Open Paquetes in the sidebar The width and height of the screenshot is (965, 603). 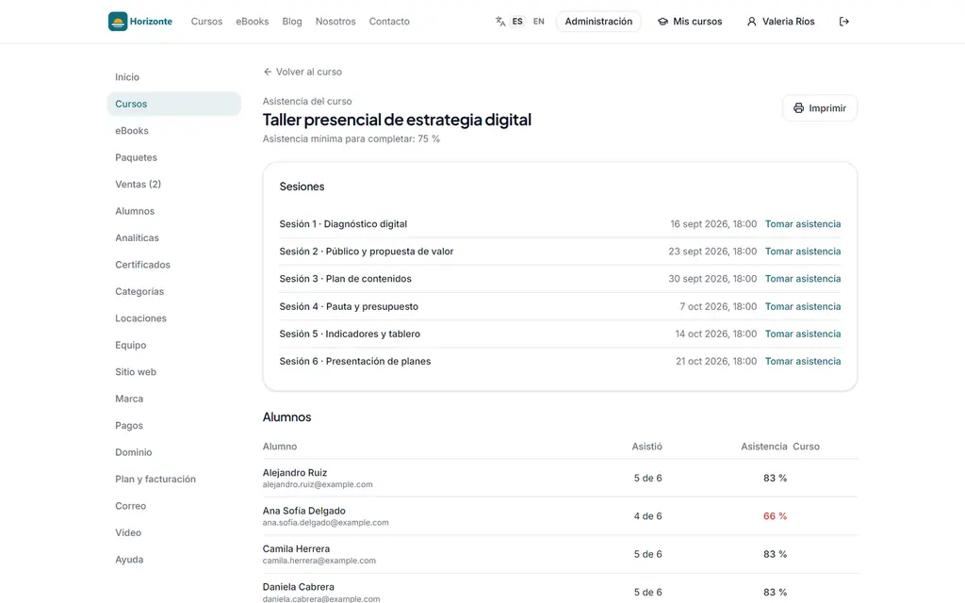point(173,157)
